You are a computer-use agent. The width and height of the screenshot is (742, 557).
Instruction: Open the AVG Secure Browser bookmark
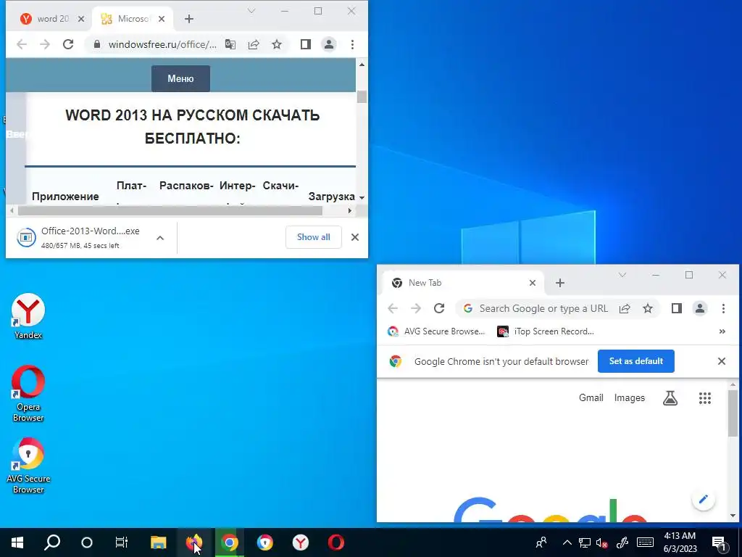(436, 331)
